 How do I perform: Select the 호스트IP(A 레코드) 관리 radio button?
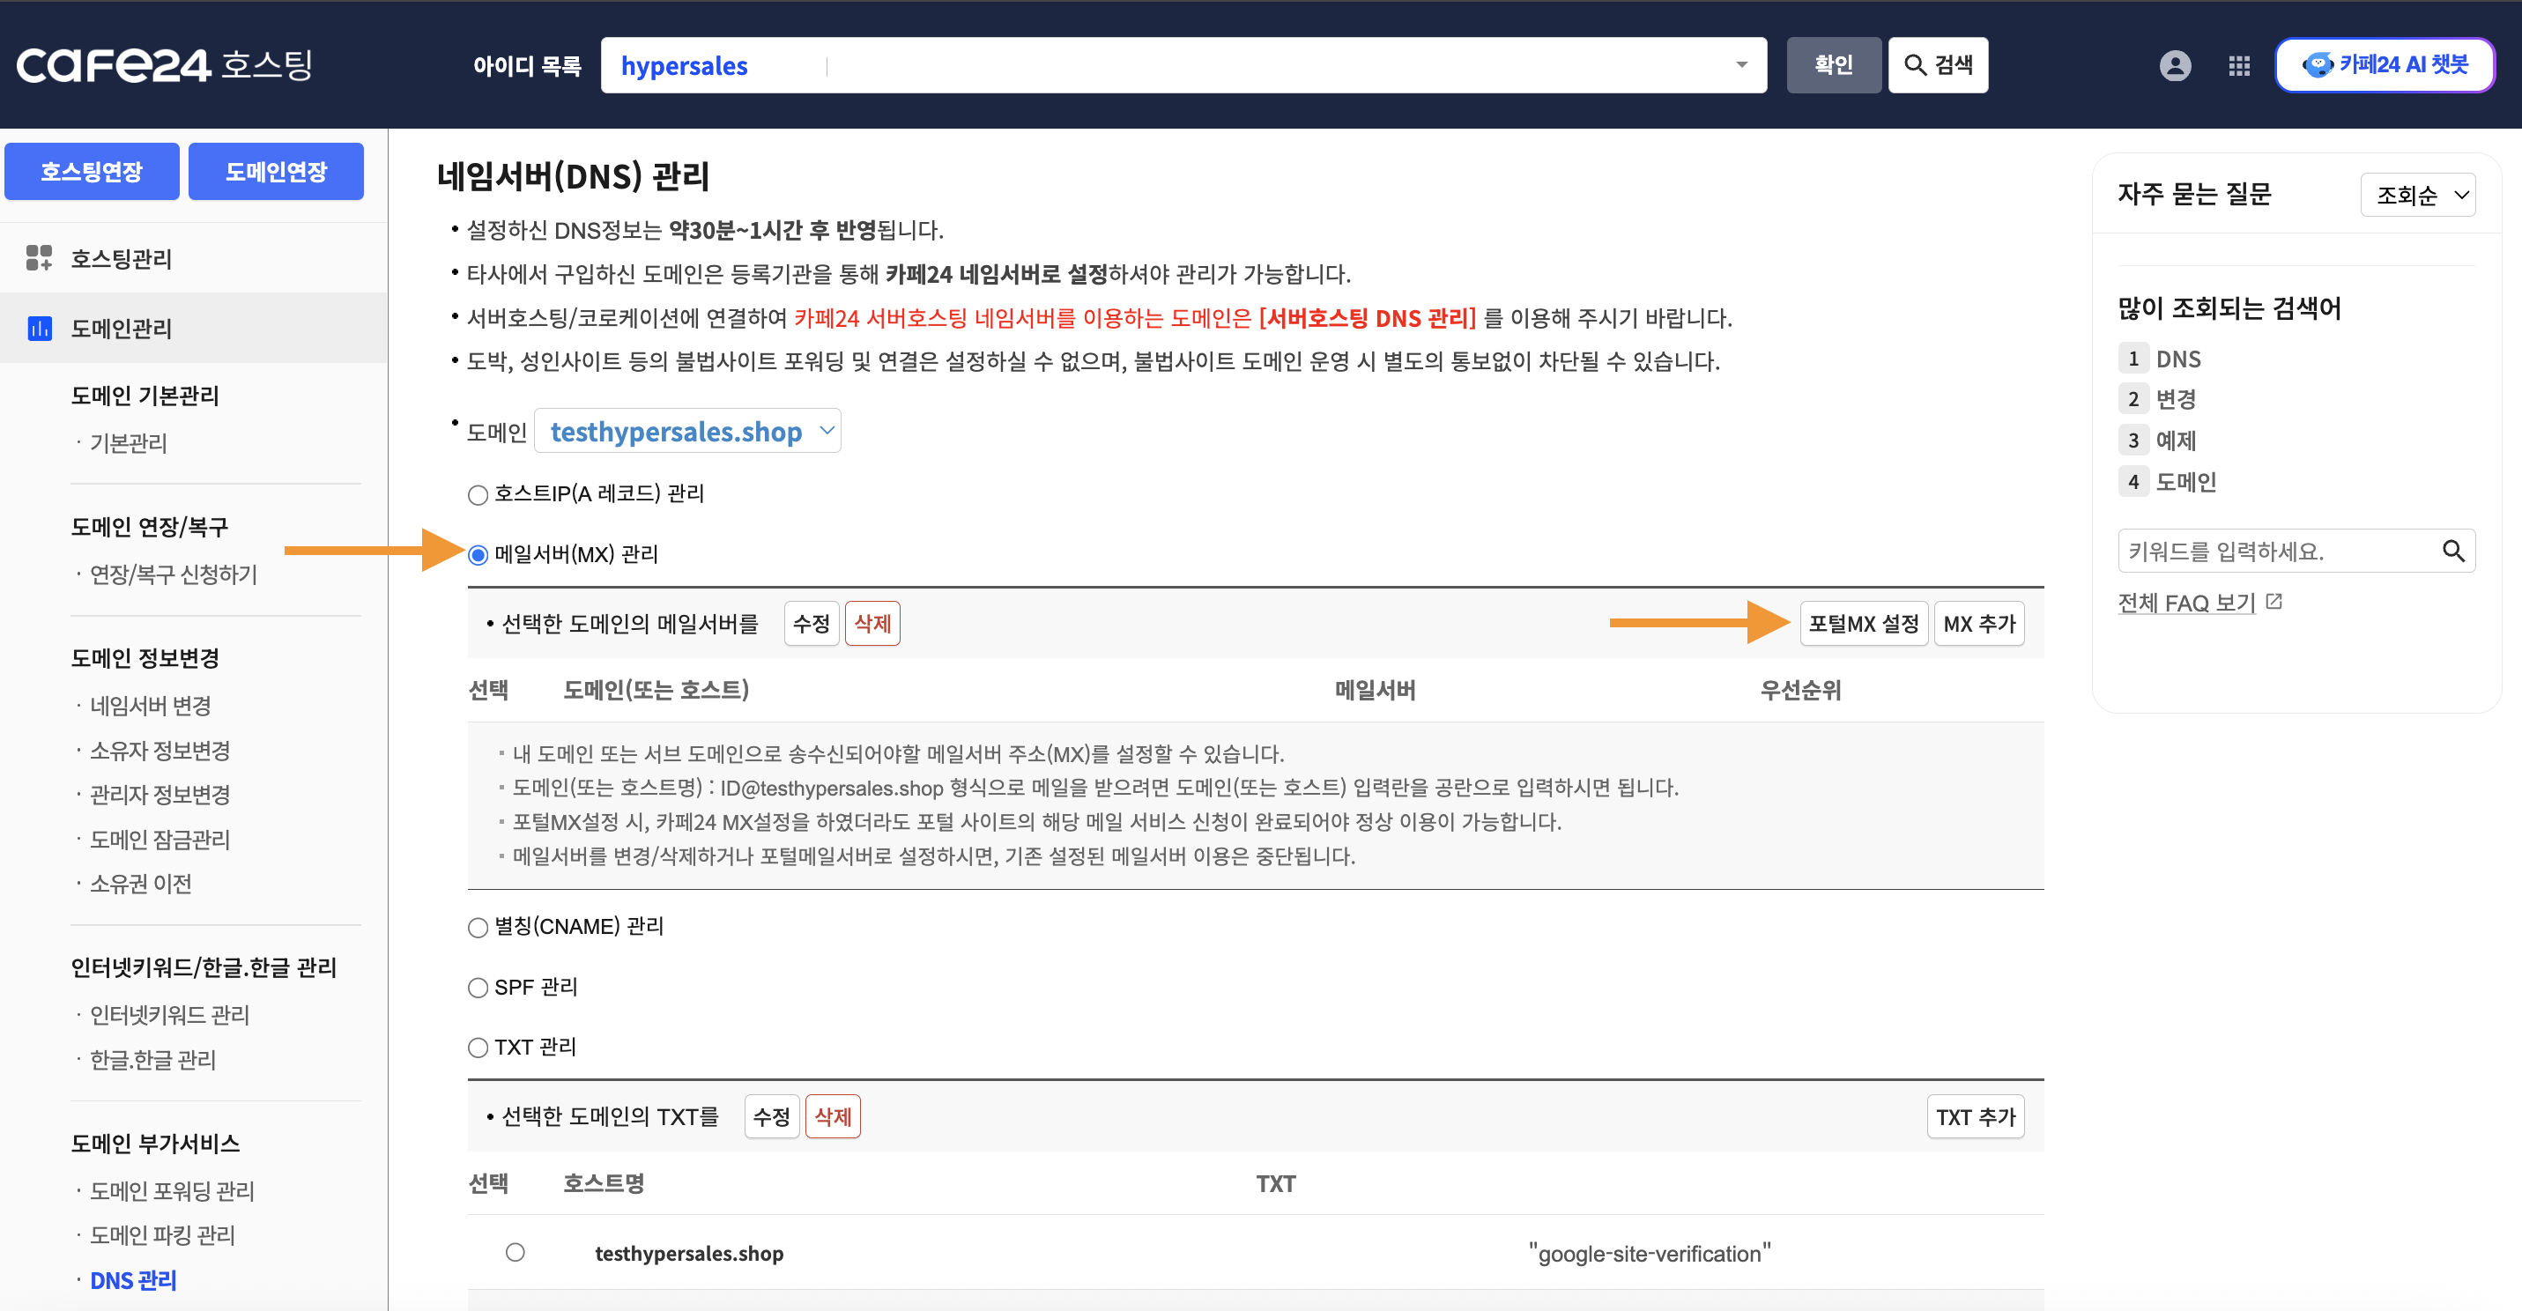coord(478,494)
